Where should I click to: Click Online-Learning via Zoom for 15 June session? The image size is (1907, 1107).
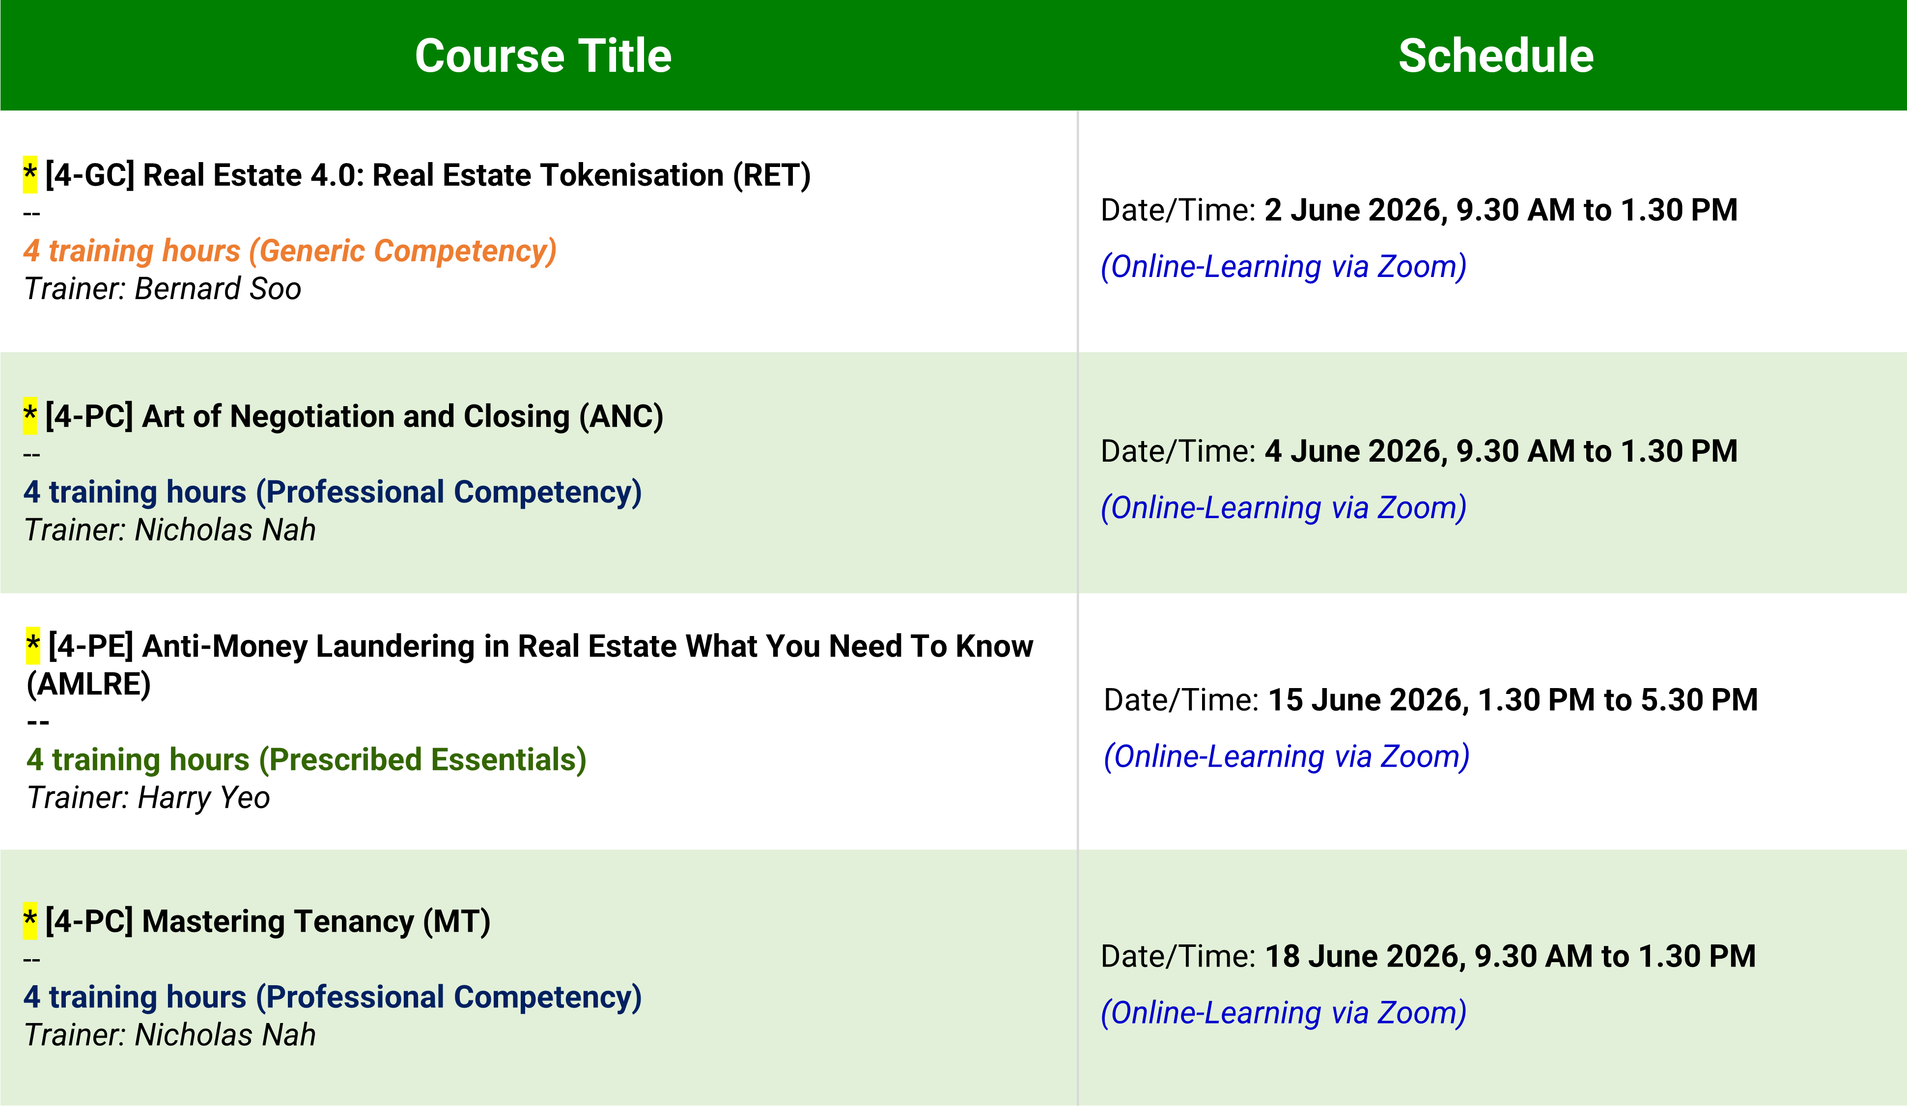tap(1287, 757)
